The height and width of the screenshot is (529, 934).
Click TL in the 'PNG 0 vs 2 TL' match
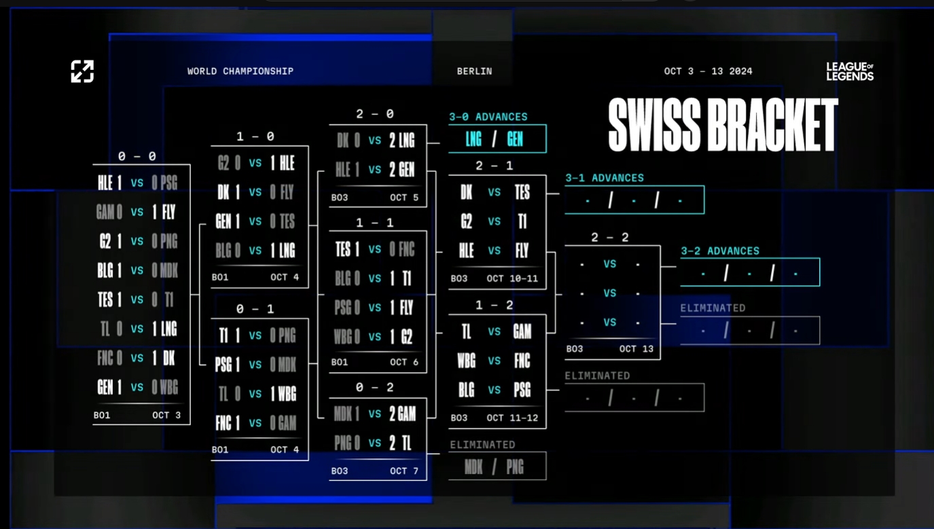406,443
